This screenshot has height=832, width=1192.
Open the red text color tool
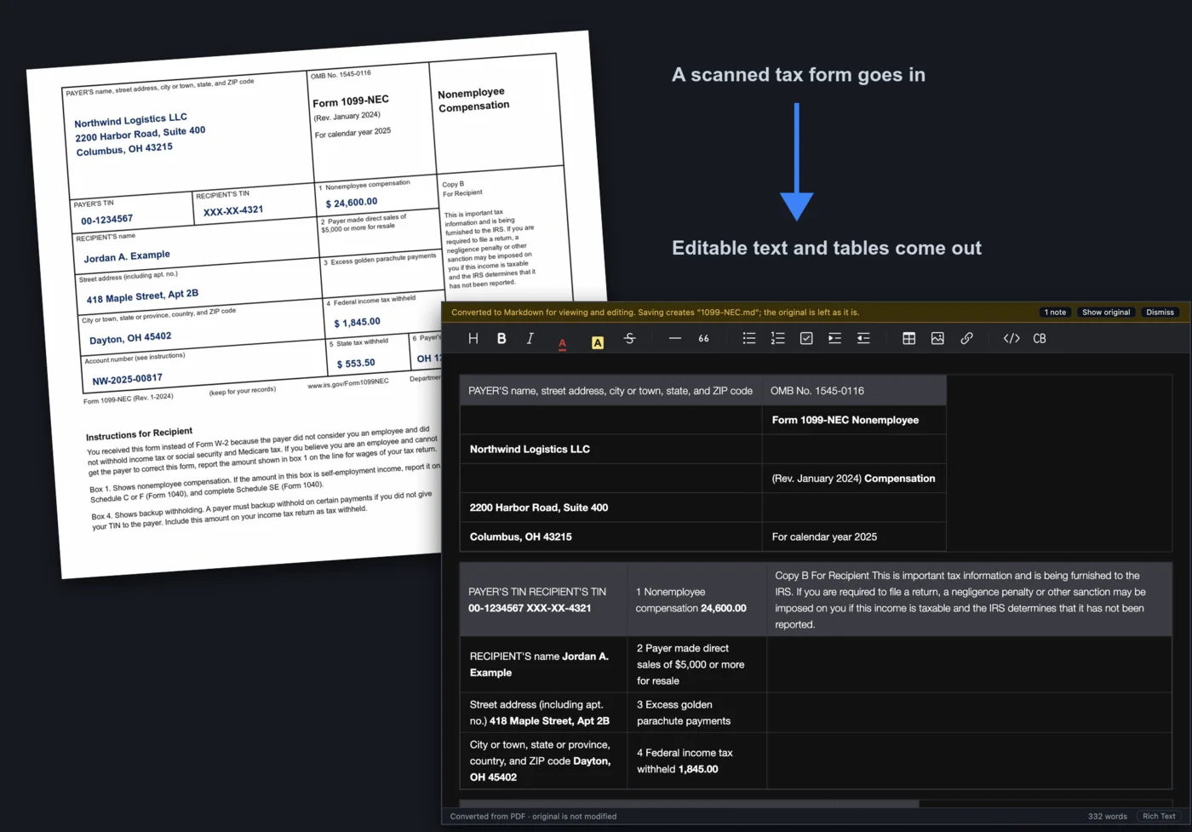(x=562, y=342)
